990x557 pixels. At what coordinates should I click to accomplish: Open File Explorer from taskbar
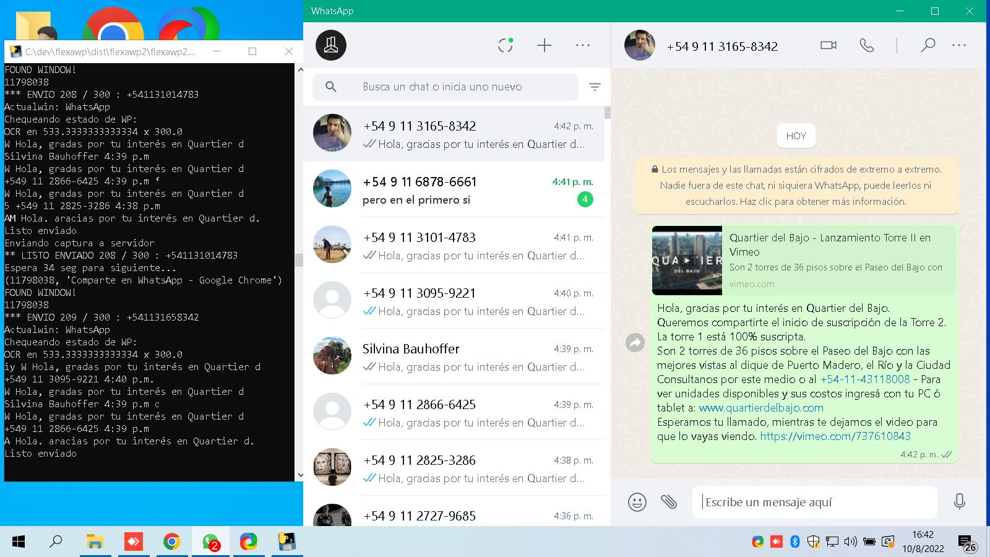pyautogui.click(x=95, y=542)
